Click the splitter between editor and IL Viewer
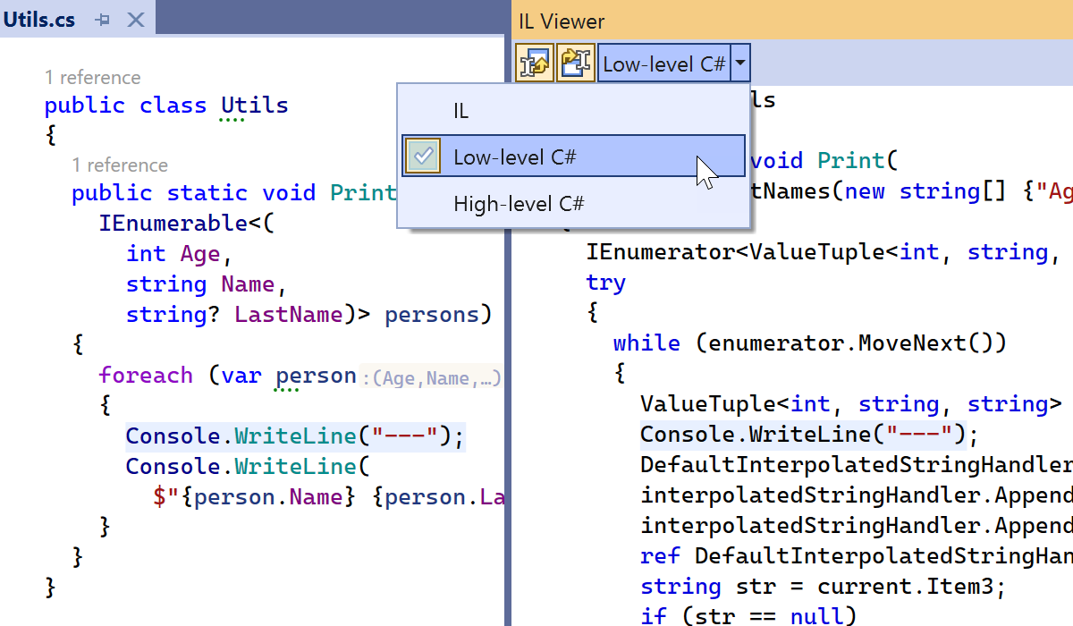Viewport: 1073px width, 626px height. (508, 358)
